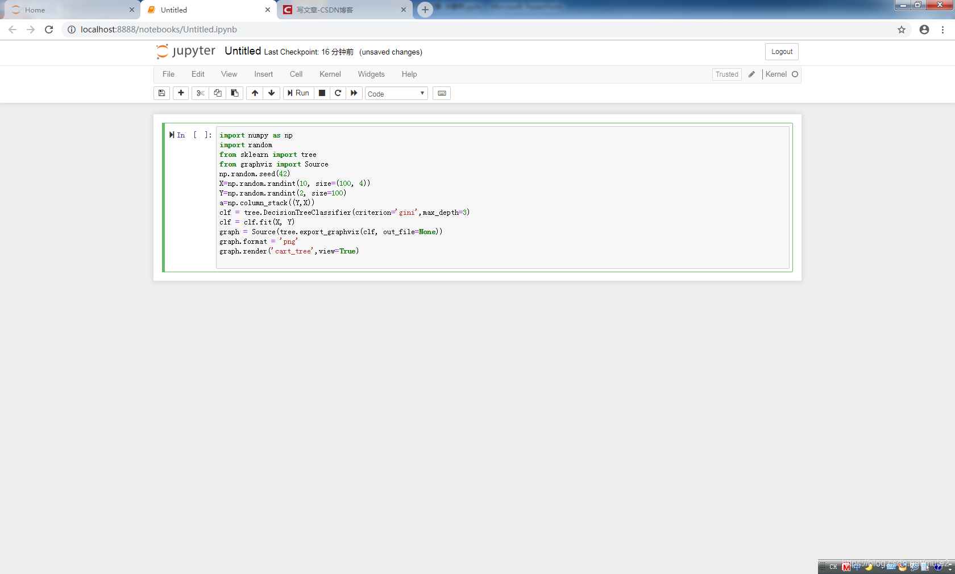Open the Kernel menu

pyautogui.click(x=330, y=74)
